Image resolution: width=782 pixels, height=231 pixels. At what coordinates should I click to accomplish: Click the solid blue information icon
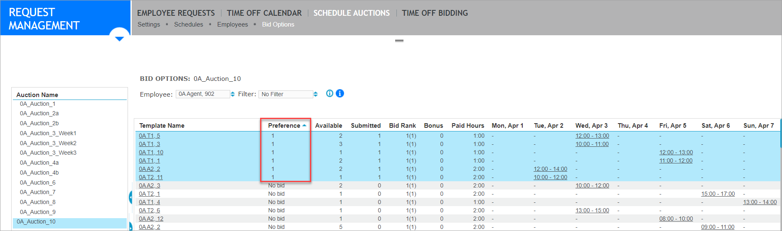coord(339,93)
